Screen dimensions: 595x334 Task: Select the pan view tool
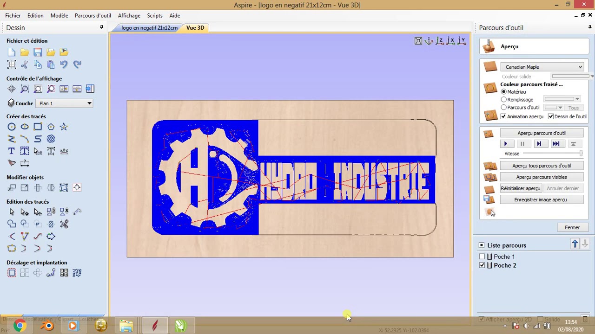(x=12, y=89)
